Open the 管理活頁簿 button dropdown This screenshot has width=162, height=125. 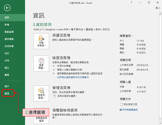41,93
